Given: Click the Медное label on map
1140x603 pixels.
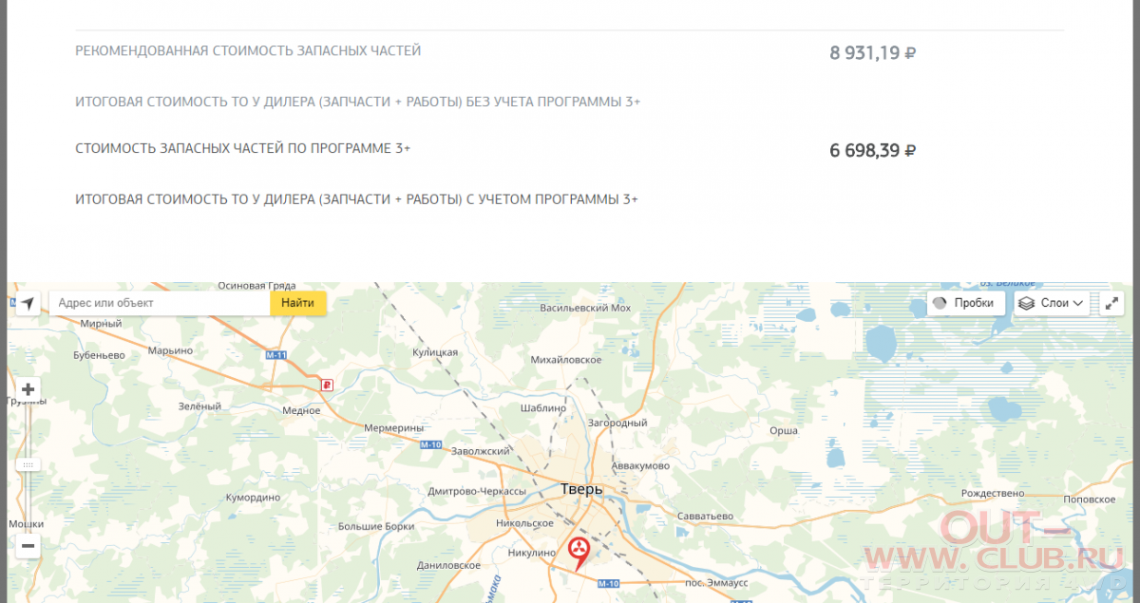Looking at the screenshot, I should click(302, 411).
